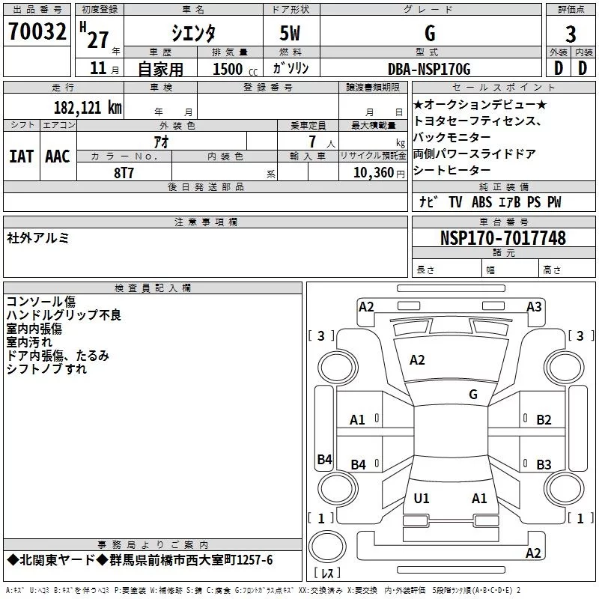Select the コンソール傷 inspector remark
The height and width of the screenshot is (599, 599).
(x=41, y=302)
